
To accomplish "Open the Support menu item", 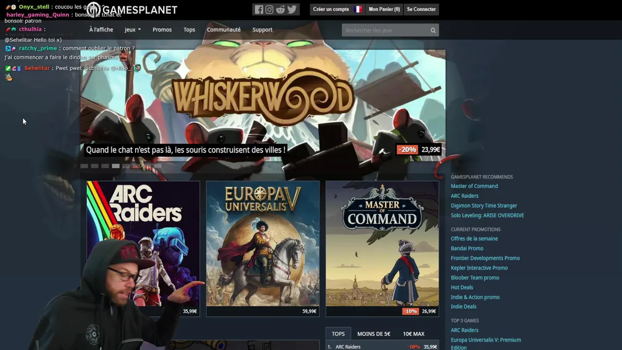I will click(262, 30).
